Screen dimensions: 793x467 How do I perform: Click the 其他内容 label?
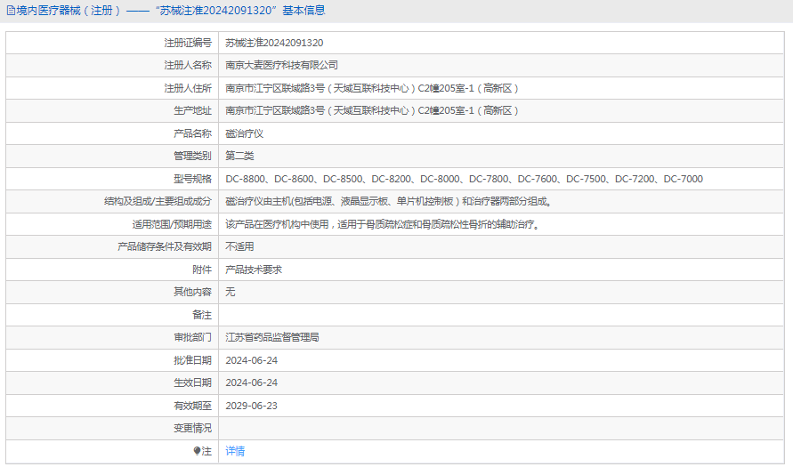(192, 292)
